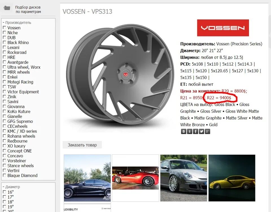Screen dimensions: 271x212
Task: Check Blaque Diamond checkbox
Action: click(x=5, y=175)
